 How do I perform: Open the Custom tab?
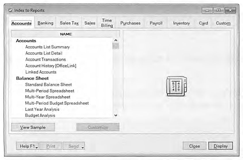[x=223, y=23]
